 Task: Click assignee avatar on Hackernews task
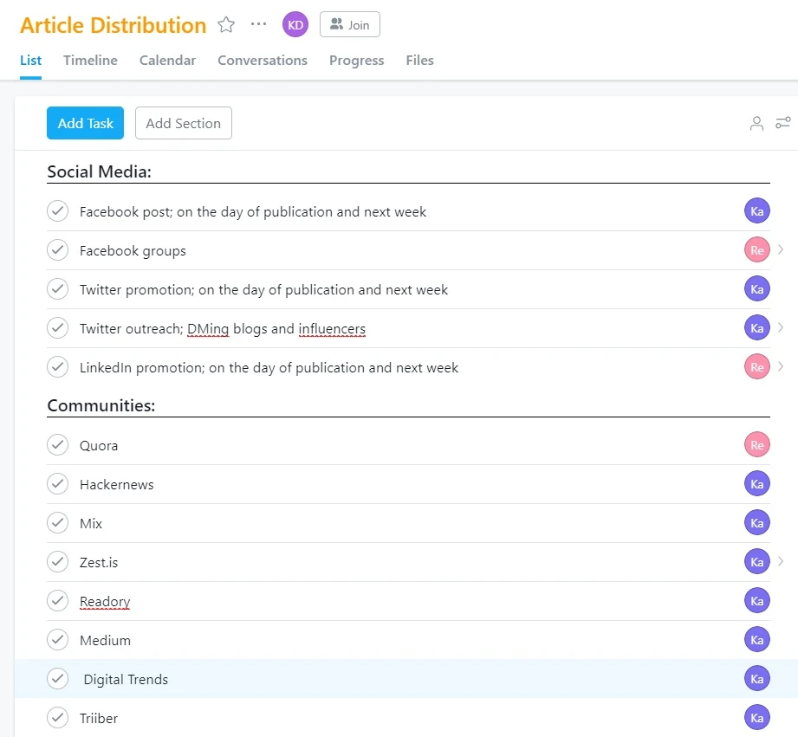point(756,484)
